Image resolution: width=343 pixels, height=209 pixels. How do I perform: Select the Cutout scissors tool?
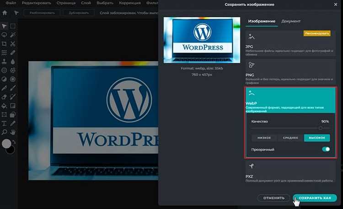pyautogui.click(x=13, y=44)
